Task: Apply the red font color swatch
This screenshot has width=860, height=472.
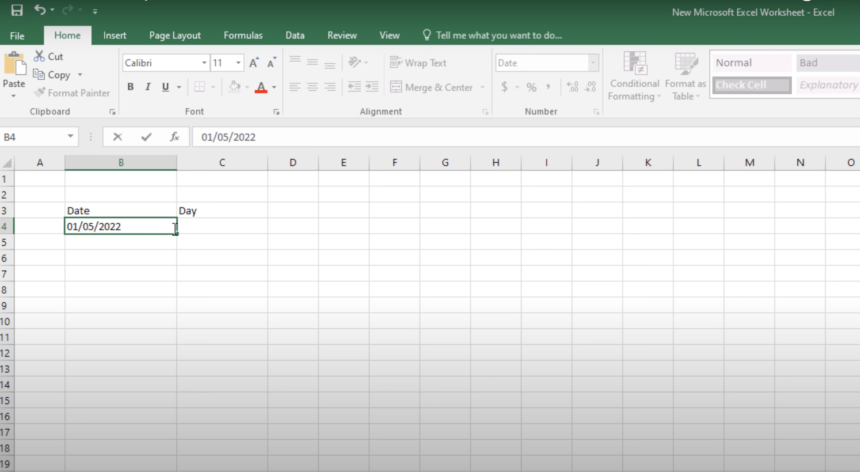Action: click(261, 88)
